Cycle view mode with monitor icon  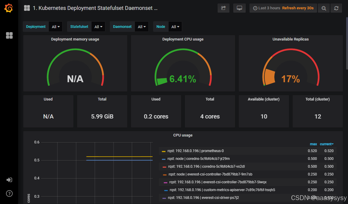click(x=239, y=8)
